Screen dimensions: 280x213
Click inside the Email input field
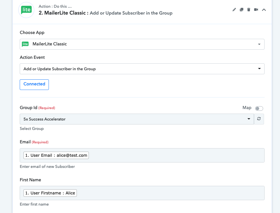point(142,155)
